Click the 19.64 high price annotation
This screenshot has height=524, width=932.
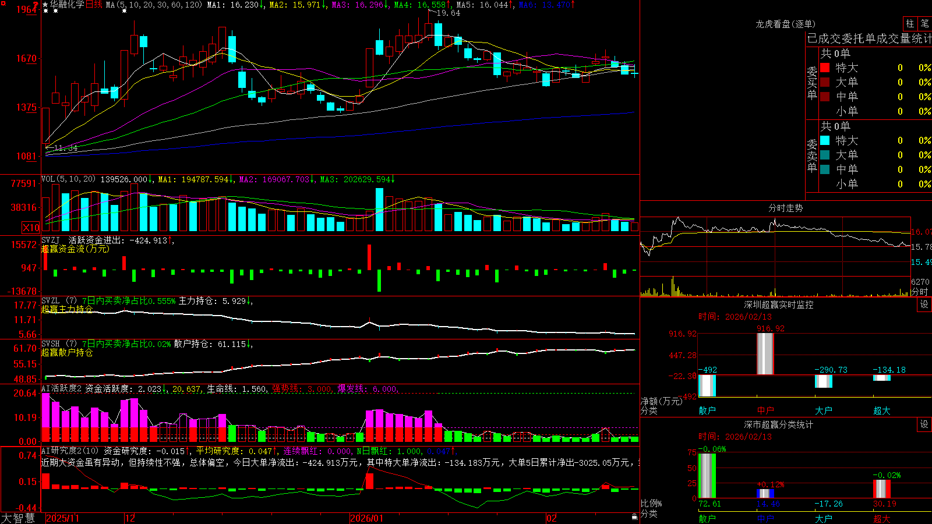[x=448, y=13]
